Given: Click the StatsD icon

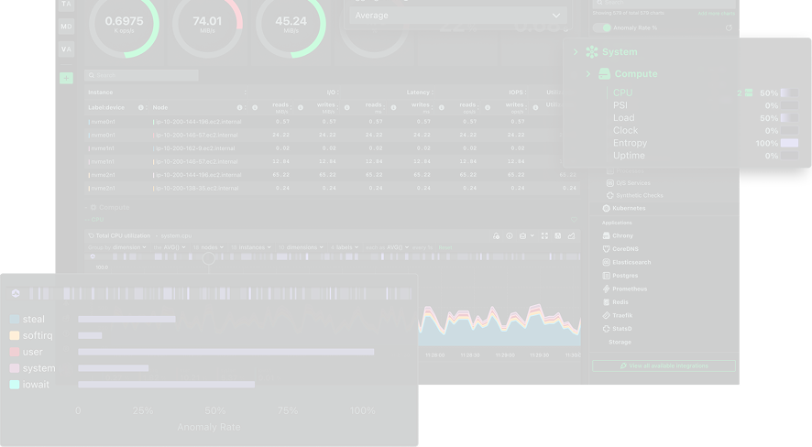Looking at the screenshot, I should point(607,329).
